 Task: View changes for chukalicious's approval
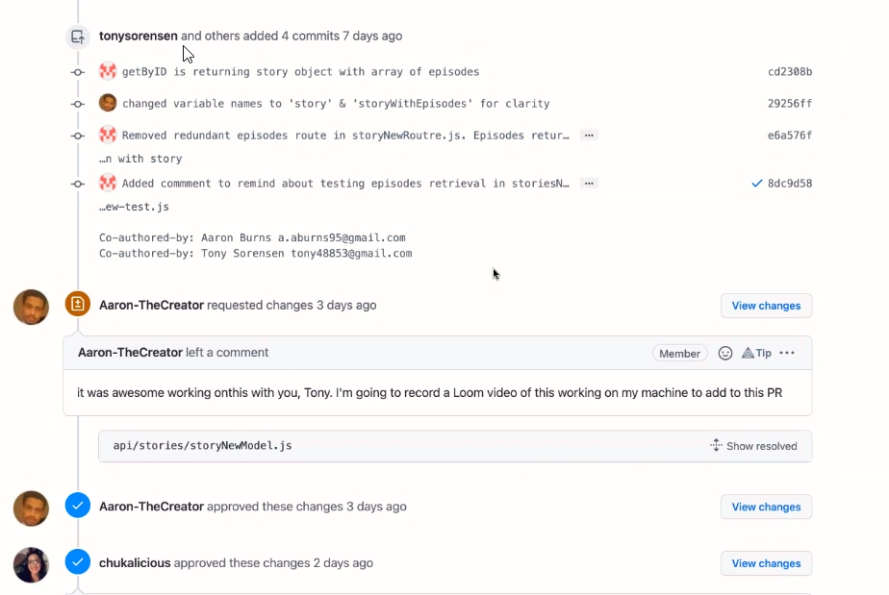766,563
